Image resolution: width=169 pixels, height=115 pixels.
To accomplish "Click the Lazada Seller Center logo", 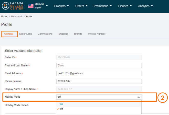I will [x=12, y=6].
